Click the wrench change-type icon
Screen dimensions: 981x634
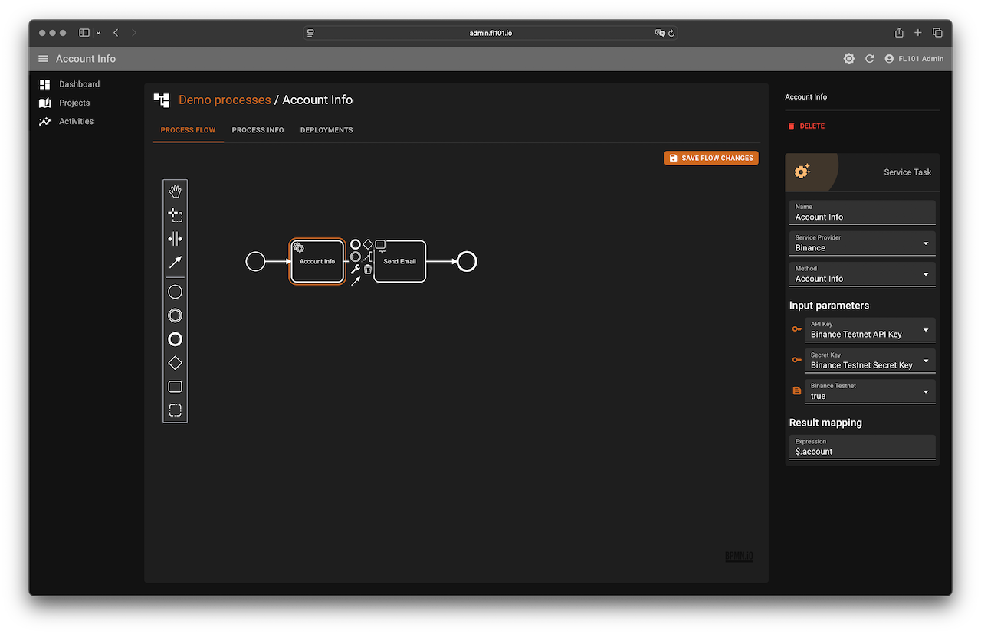tap(355, 269)
